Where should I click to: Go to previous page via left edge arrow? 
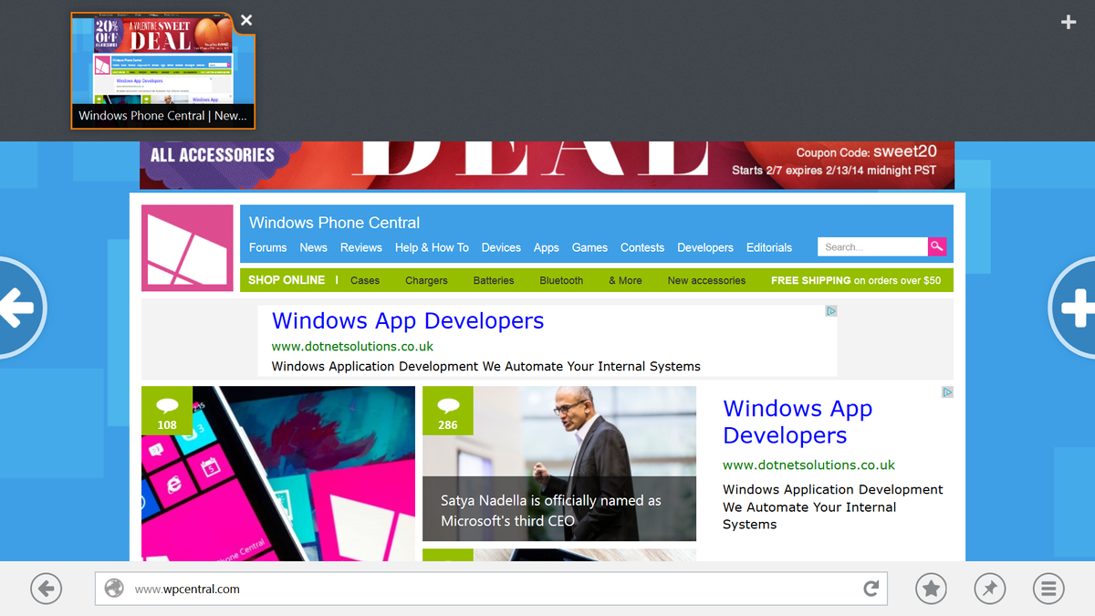(20, 308)
